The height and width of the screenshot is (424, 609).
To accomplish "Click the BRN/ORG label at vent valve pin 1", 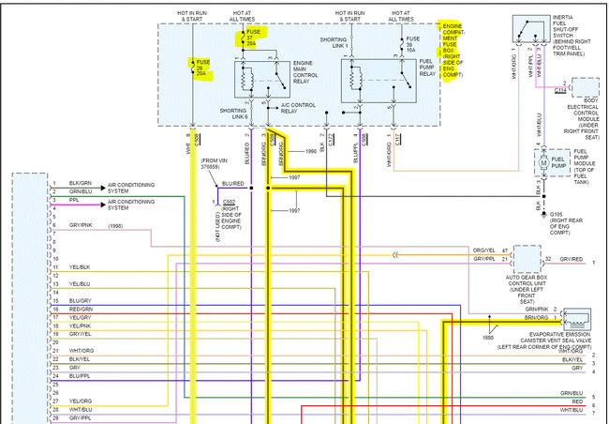I will click(x=537, y=318).
